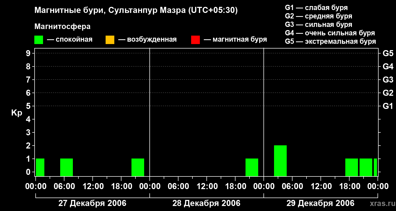Viewport: 396px width, 211px height.
Task: Click the 'G5 — экстремальная буря' description
Action: [331, 41]
